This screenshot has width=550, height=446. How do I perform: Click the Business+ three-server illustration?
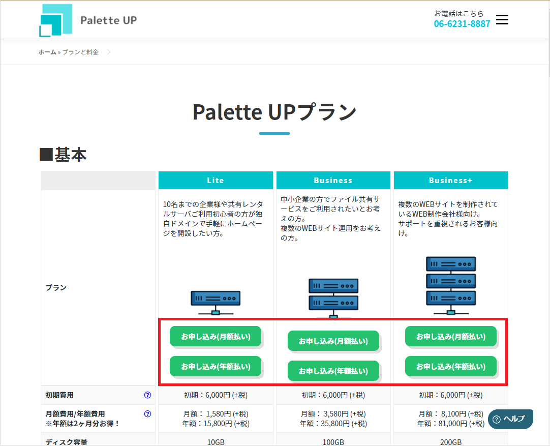451,285
